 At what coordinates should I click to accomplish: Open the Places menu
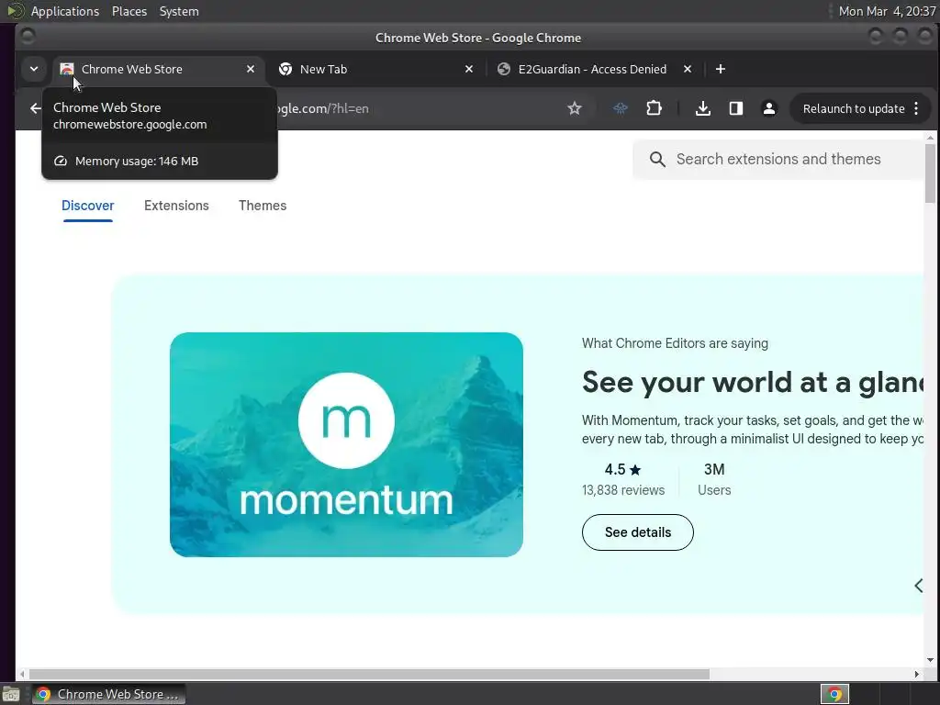tap(129, 11)
